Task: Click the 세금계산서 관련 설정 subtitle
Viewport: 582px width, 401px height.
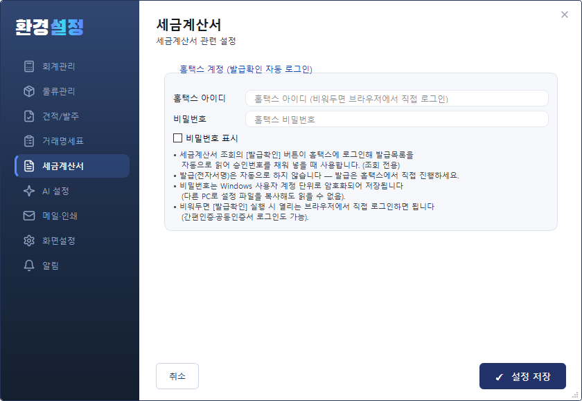Action: (x=196, y=41)
